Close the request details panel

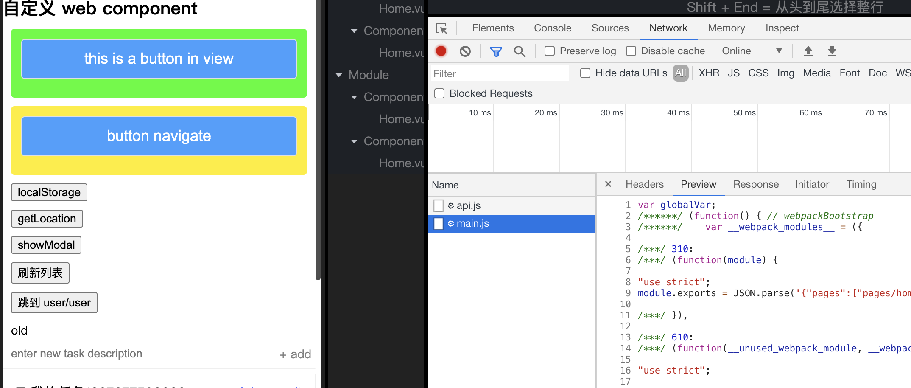608,184
